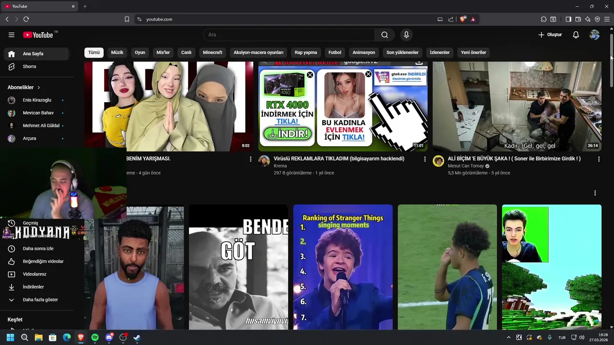
Task: Go back in browser history
Action: [7, 19]
